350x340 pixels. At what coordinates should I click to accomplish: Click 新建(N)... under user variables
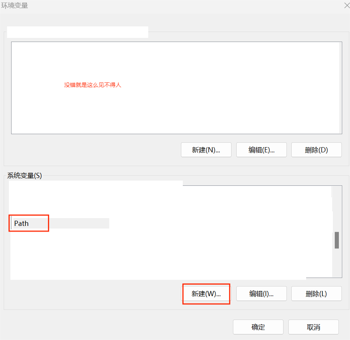(x=206, y=150)
